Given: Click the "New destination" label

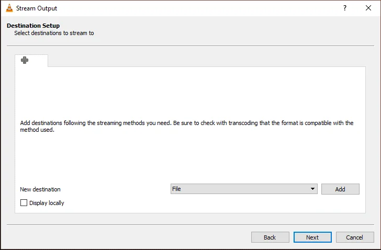Looking at the screenshot, I should [x=40, y=189].
